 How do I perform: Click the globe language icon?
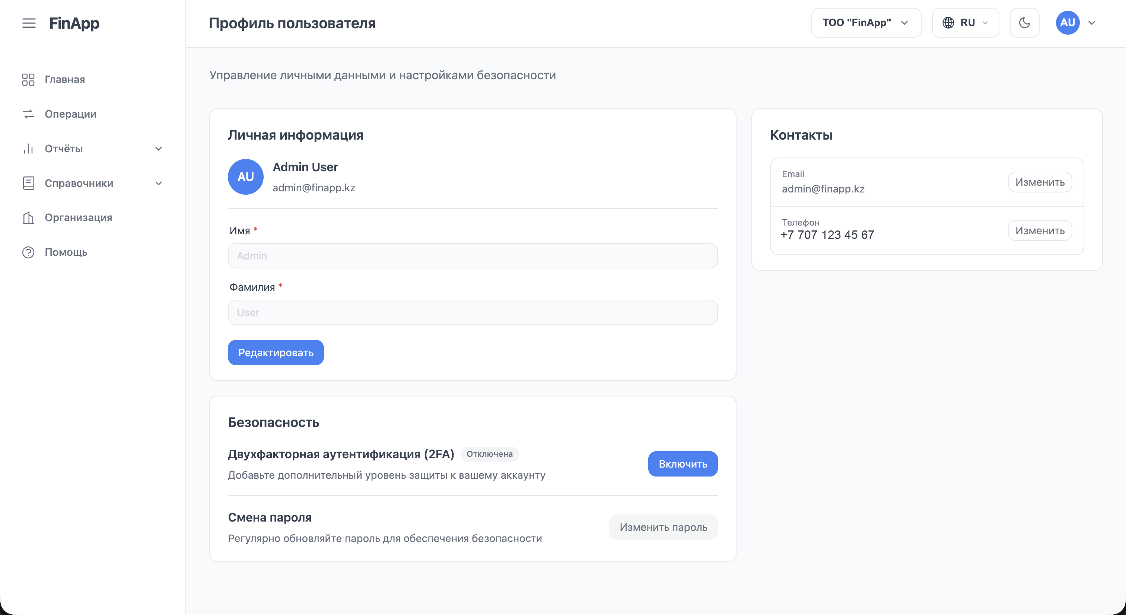click(948, 23)
